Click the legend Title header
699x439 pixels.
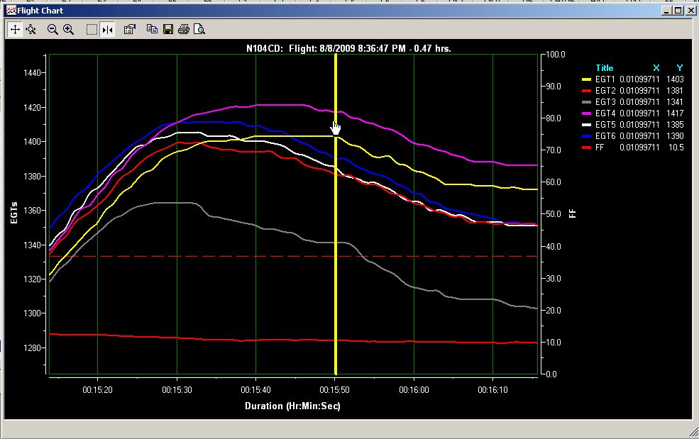605,68
